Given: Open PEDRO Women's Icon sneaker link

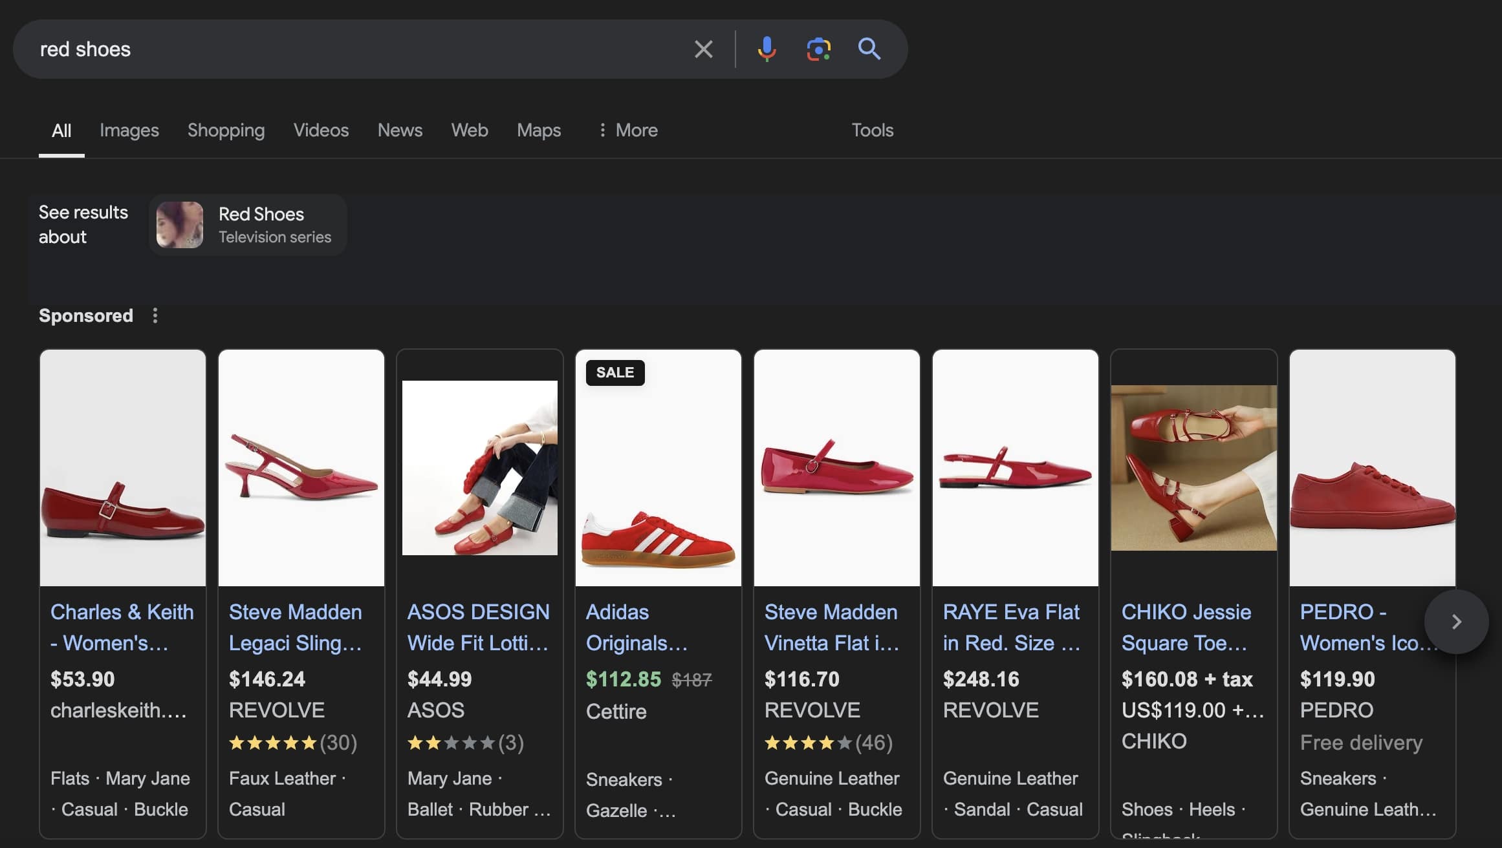Looking at the screenshot, I should pos(1362,627).
